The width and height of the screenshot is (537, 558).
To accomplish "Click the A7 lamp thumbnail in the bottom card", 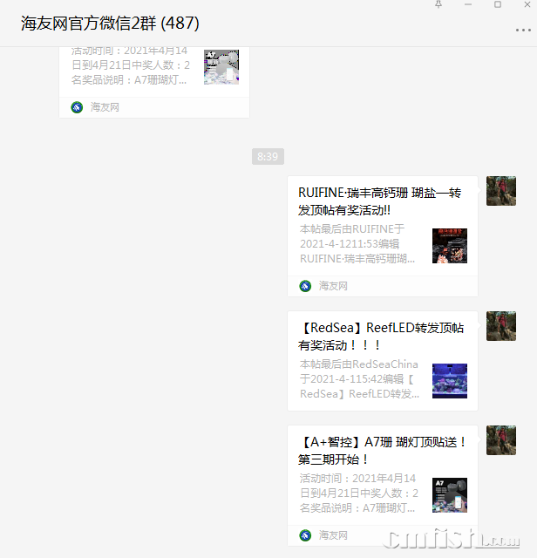I will point(450,495).
